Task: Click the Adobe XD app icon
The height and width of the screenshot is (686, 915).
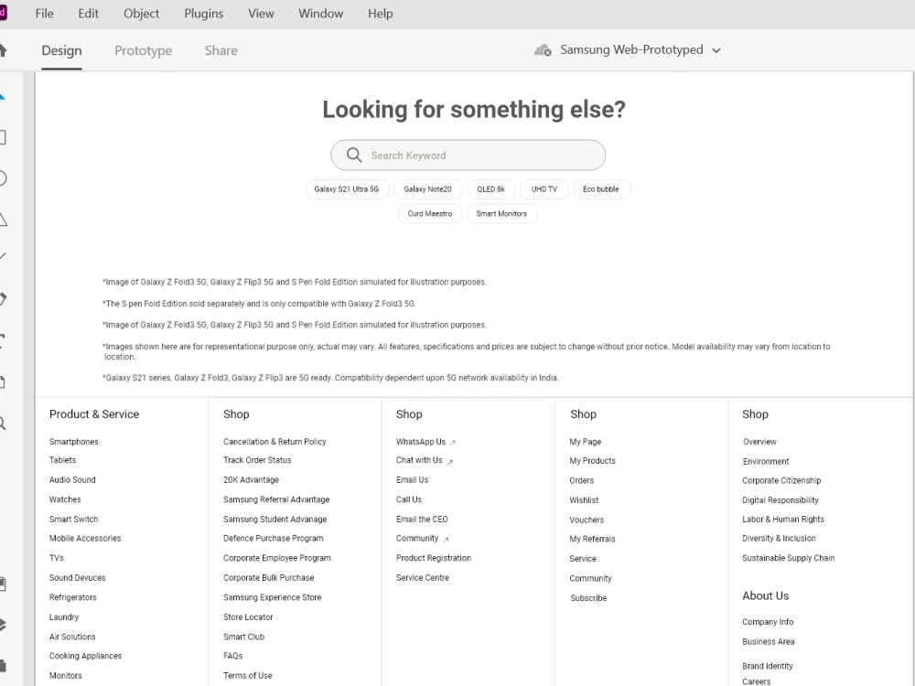Action: 3,13
